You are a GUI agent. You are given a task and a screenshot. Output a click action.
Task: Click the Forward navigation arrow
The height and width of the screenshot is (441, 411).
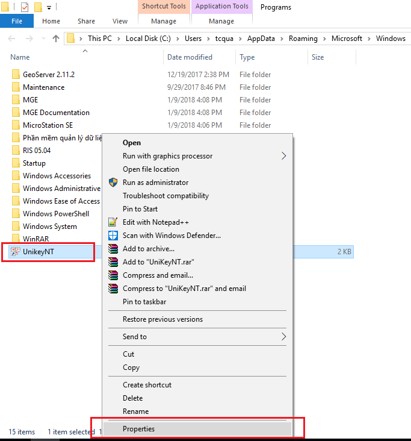click(29, 39)
